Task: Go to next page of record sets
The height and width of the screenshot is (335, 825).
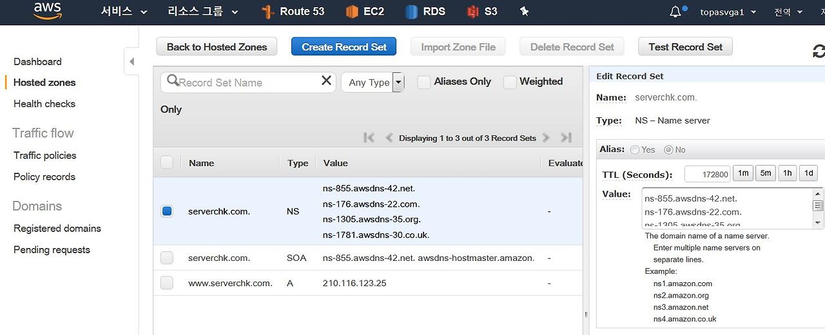Action: 546,138
